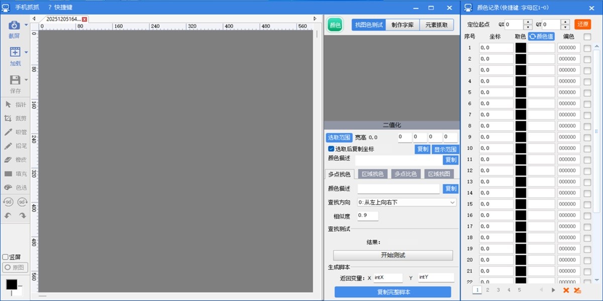The height and width of the screenshot is (301, 603).
Task: Uncheck the 选取后复制坐标 option
Action: click(x=332, y=149)
